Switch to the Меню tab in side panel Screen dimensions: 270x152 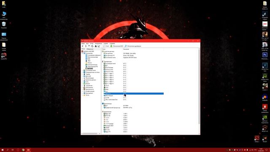(x=84, y=49)
